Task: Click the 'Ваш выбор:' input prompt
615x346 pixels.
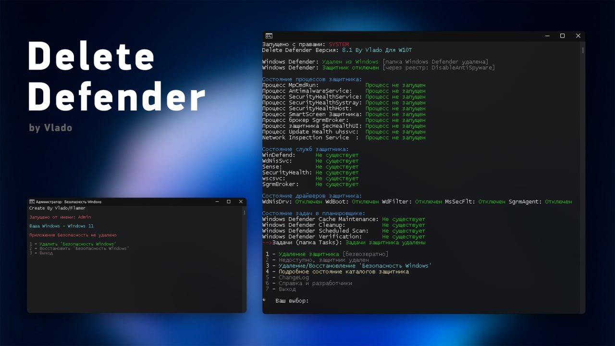Action: click(292, 301)
